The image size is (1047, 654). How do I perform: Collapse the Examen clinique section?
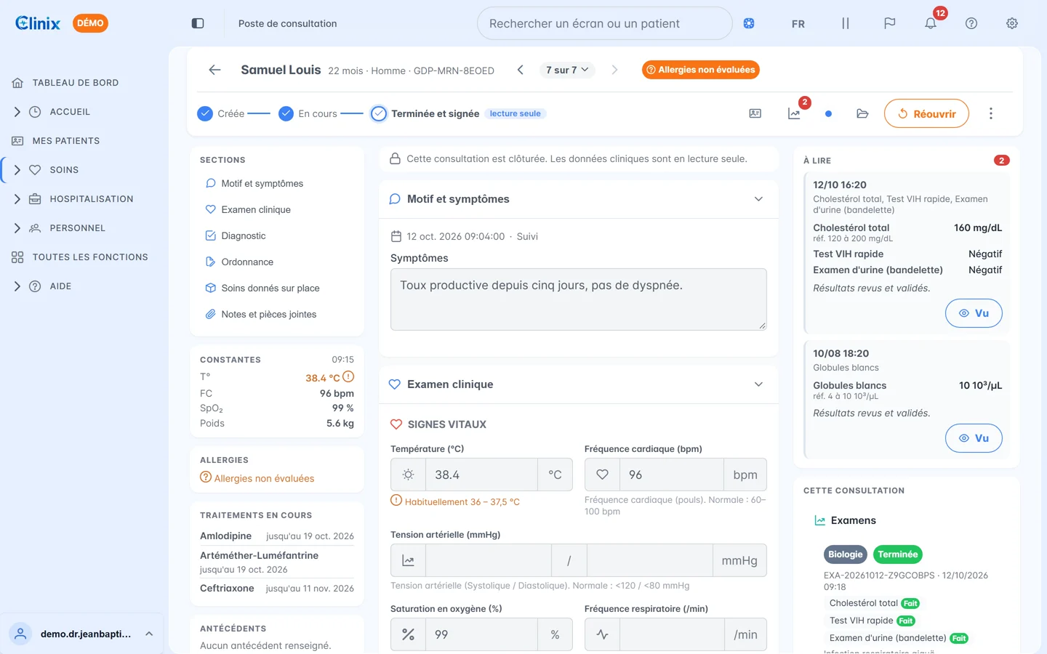click(x=758, y=384)
